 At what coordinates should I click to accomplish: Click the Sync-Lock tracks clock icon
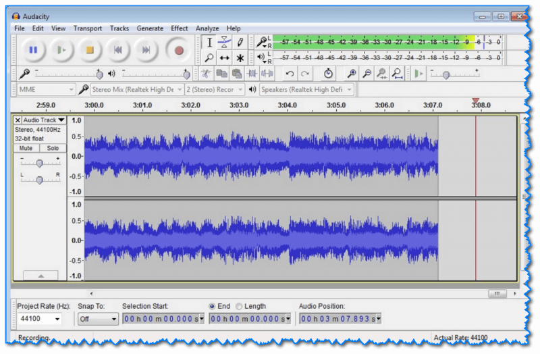coord(328,74)
